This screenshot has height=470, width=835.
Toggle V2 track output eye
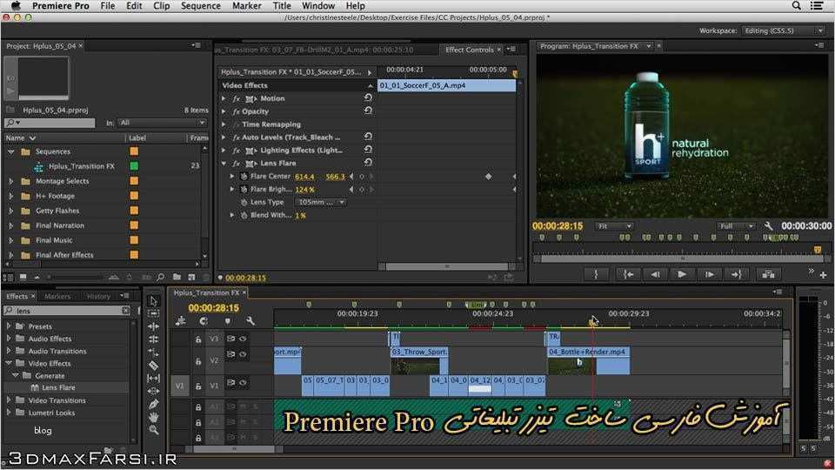pos(243,354)
